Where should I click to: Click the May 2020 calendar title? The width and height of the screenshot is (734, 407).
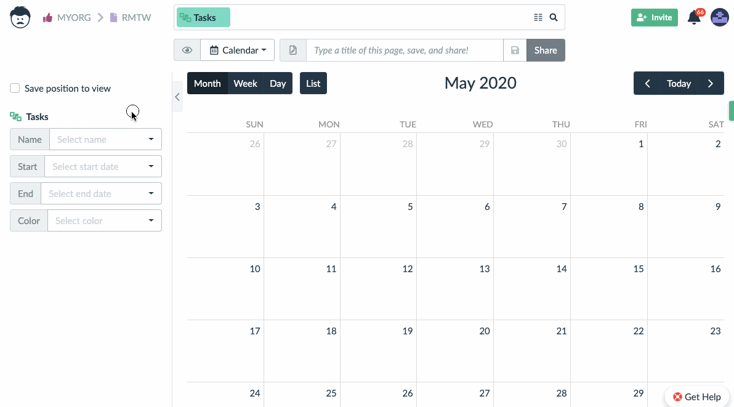click(x=480, y=83)
